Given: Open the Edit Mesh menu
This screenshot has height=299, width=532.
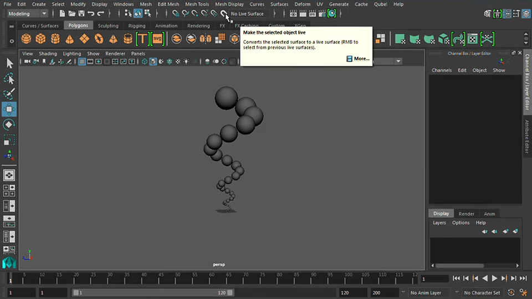Looking at the screenshot, I should click(x=168, y=4).
